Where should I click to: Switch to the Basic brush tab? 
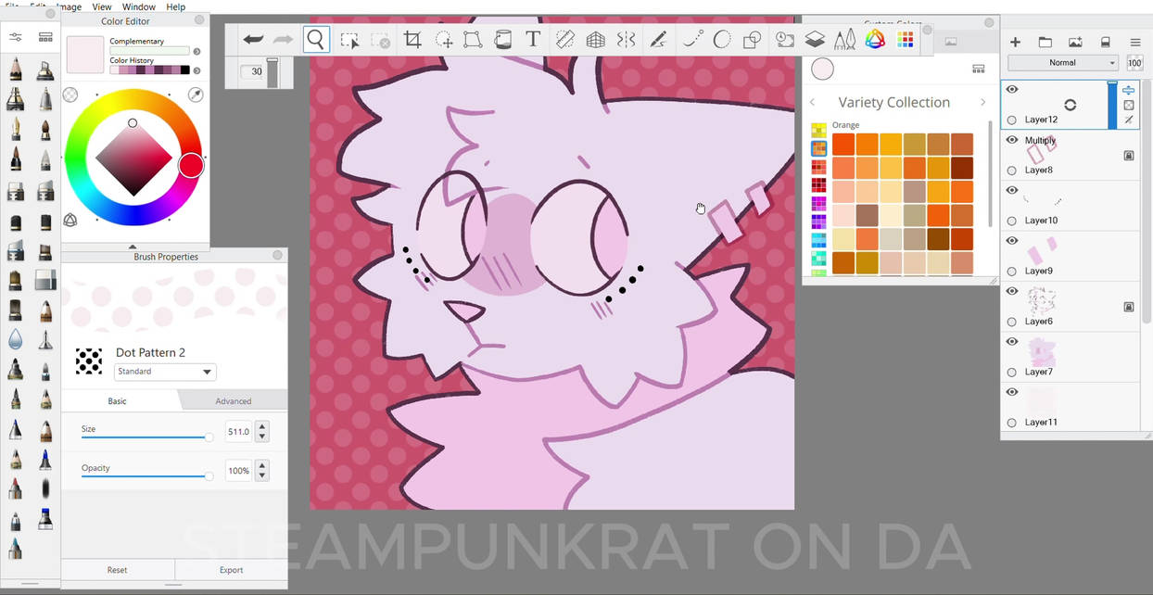coord(118,401)
